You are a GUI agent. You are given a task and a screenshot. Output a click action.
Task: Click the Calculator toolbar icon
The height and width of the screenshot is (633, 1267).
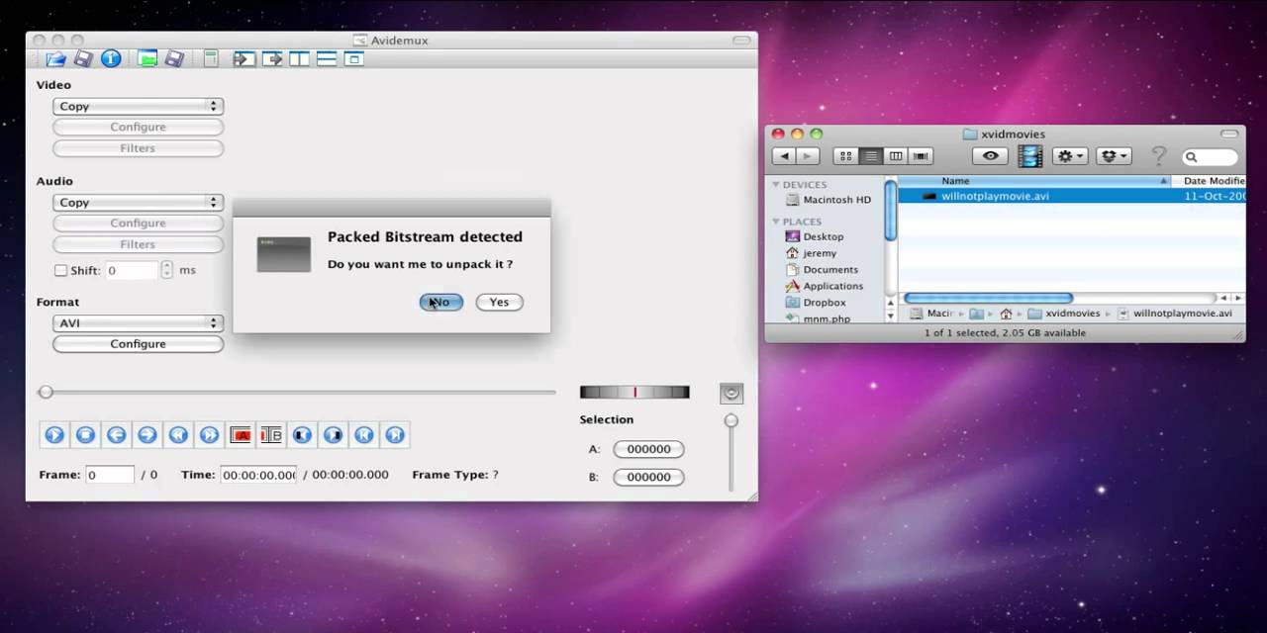coord(211,59)
